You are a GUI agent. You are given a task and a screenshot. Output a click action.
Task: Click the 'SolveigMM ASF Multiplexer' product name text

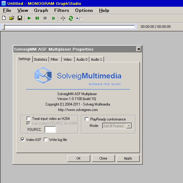pyautogui.click(x=77, y=94)
